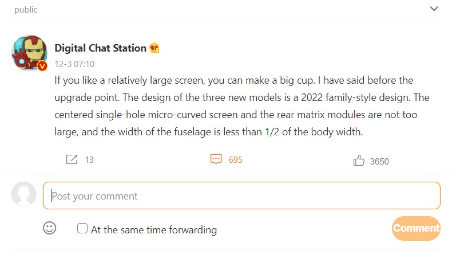
Task: Open the Digital Chat Station profile name
Action: [x=100, y=48]
